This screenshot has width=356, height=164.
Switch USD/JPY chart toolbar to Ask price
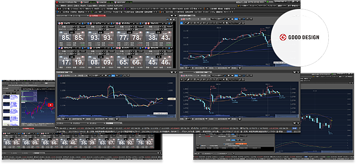point(240,19)
